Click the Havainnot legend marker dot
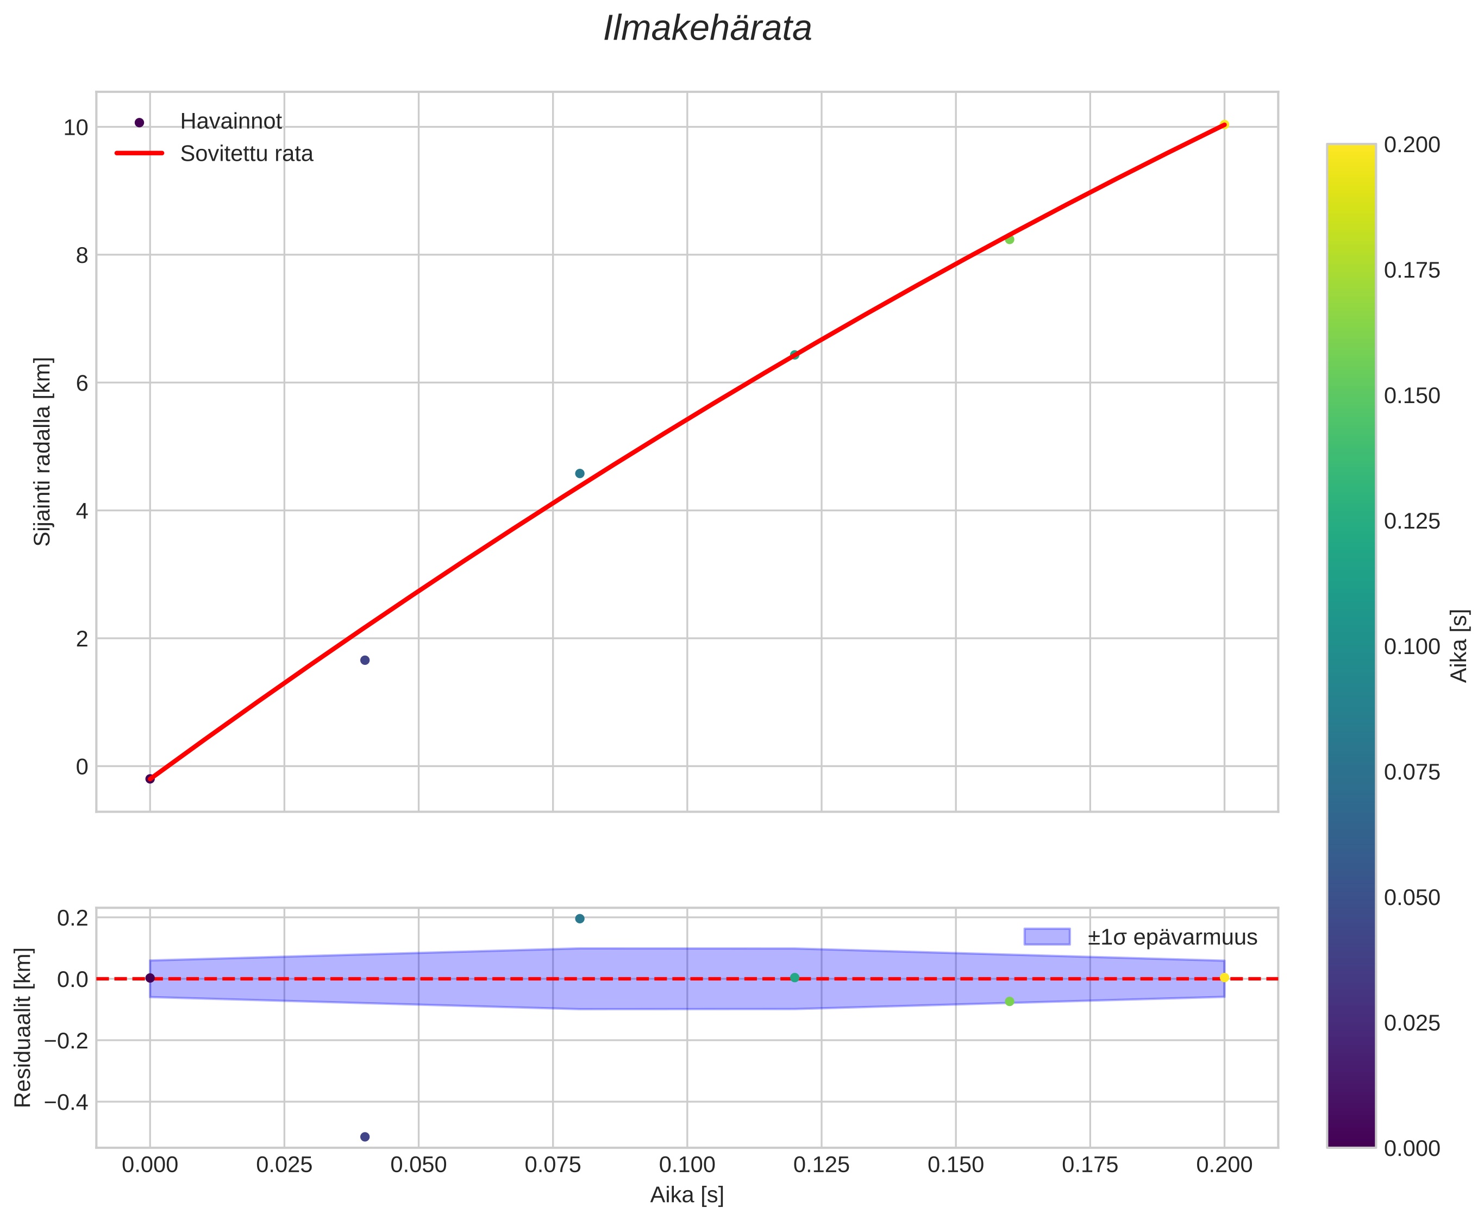 [139, 122]
